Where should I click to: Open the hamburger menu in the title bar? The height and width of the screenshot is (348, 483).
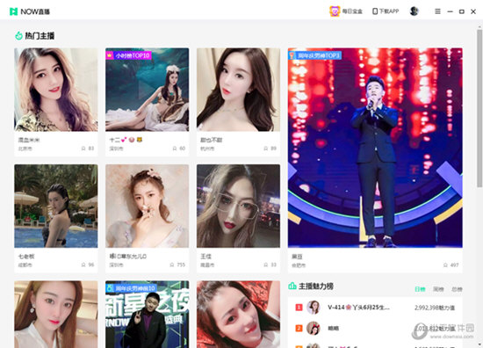coord(437,11)
